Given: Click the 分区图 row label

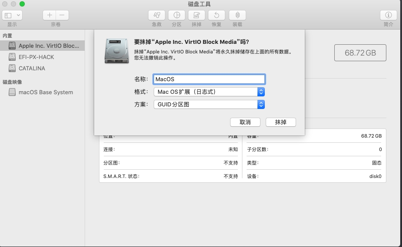Looking at the screenshot, I should click(112, 163).
